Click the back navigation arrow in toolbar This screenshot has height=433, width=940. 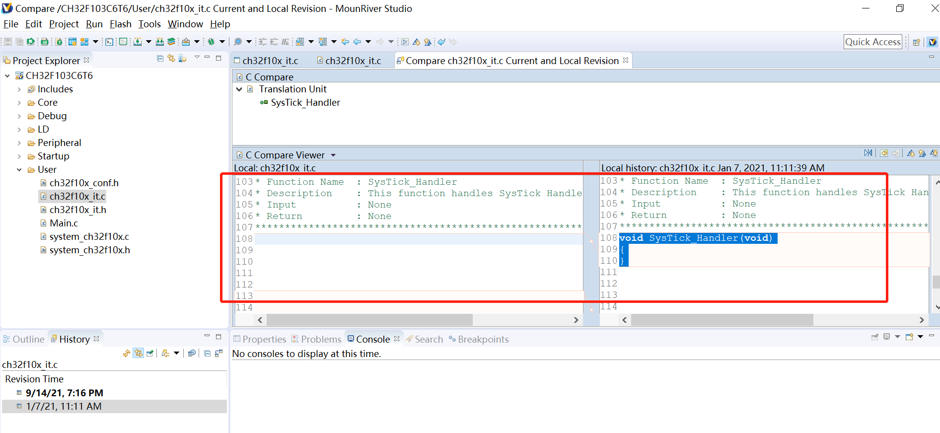click(357, 42)
